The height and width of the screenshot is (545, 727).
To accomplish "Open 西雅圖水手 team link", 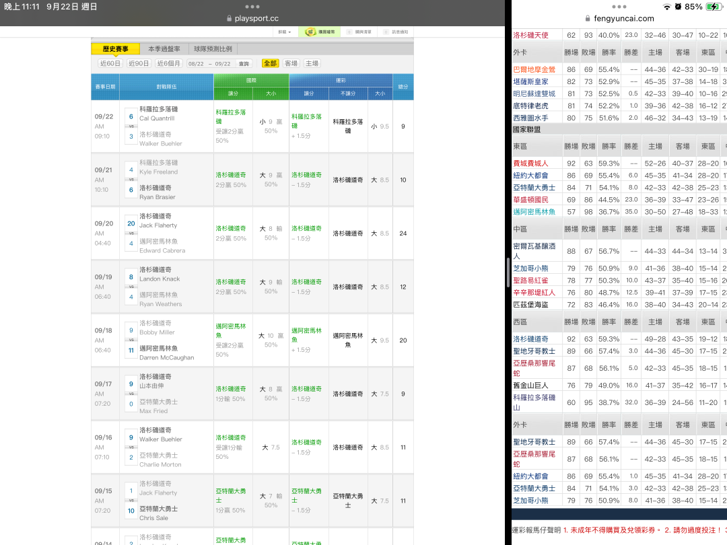I will click(530, 118).
